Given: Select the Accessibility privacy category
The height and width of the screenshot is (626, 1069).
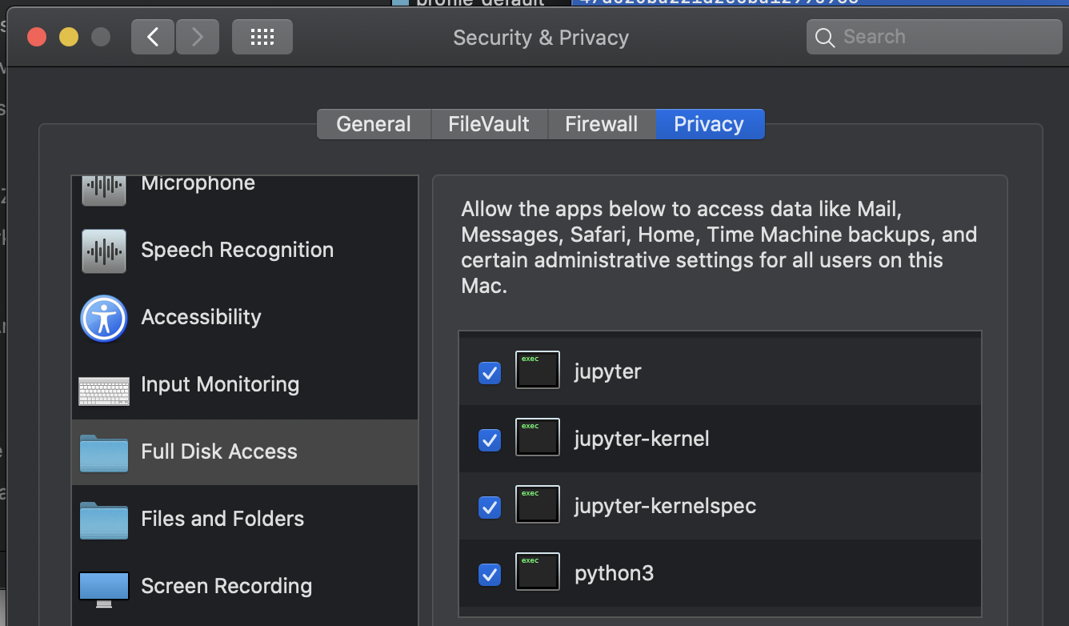Looking at the screenshot, I should click(201, 317).
